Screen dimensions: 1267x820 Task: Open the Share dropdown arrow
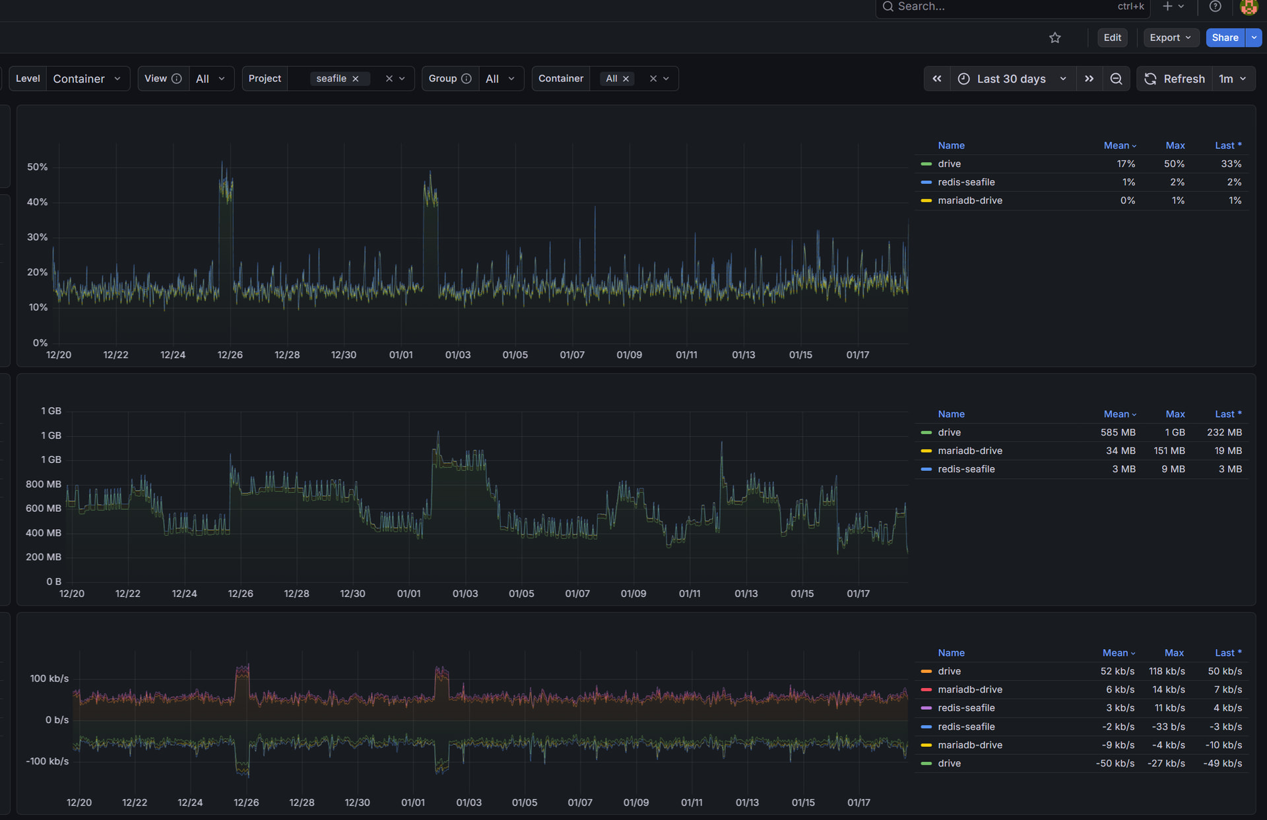pos(1254,38)
